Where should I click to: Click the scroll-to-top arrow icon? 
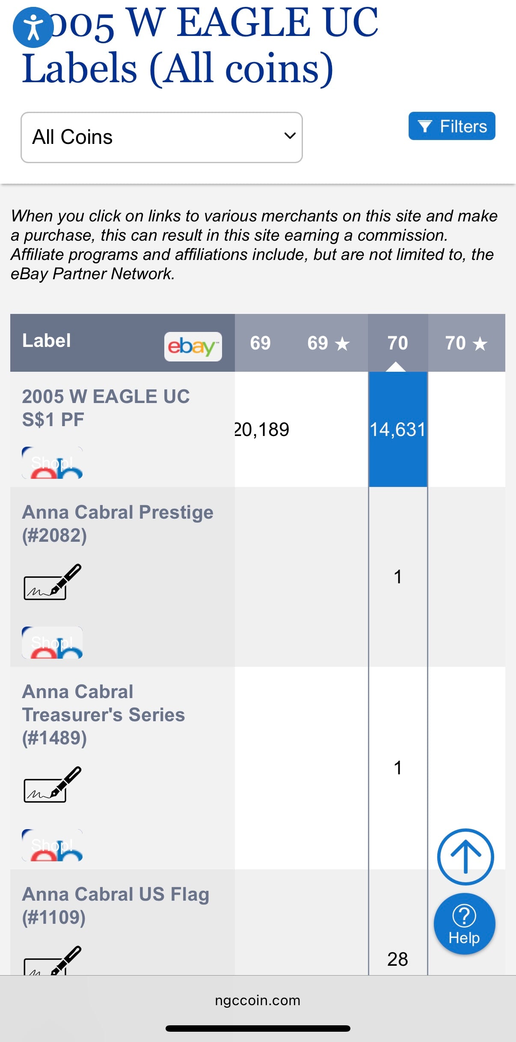[465, 857]
